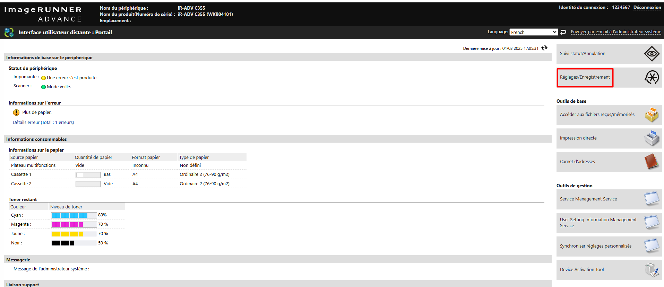Click the portal globe icon in header
This screenshot has height=287, width=664.
[9, 33]
